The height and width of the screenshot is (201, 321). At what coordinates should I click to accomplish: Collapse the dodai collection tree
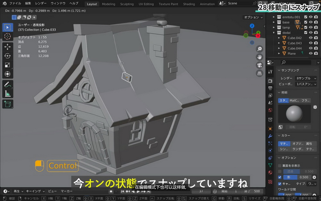(274, 32)
